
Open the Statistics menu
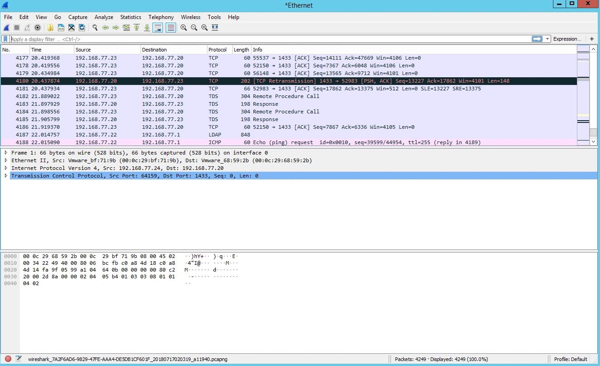coord(130,17)
